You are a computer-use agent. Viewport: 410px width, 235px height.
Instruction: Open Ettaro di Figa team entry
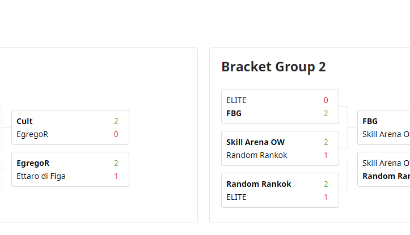tap(41, 176)
